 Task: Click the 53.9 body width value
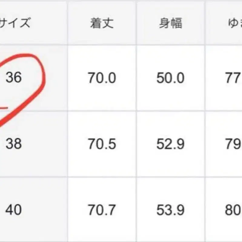(170, 210)
